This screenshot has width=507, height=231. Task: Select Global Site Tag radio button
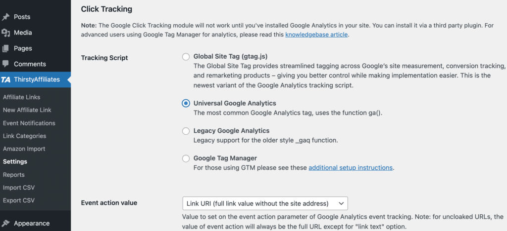tap(186, 56)
